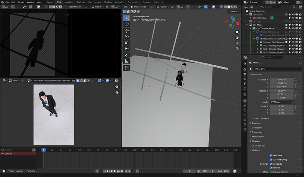The width and height of the screenshot is (304, 177).
Task: Open the Object properties tab icon
Action: pos(245,101)
